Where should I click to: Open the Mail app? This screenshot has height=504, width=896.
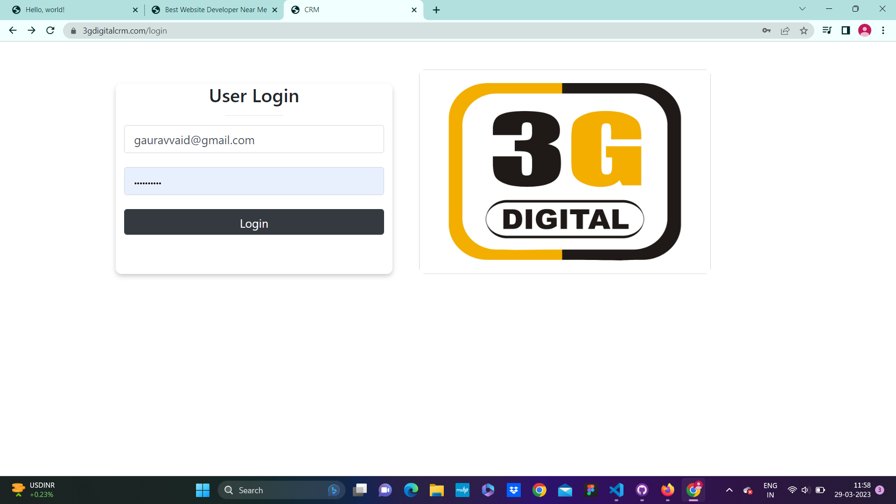[x=565, y=490]
